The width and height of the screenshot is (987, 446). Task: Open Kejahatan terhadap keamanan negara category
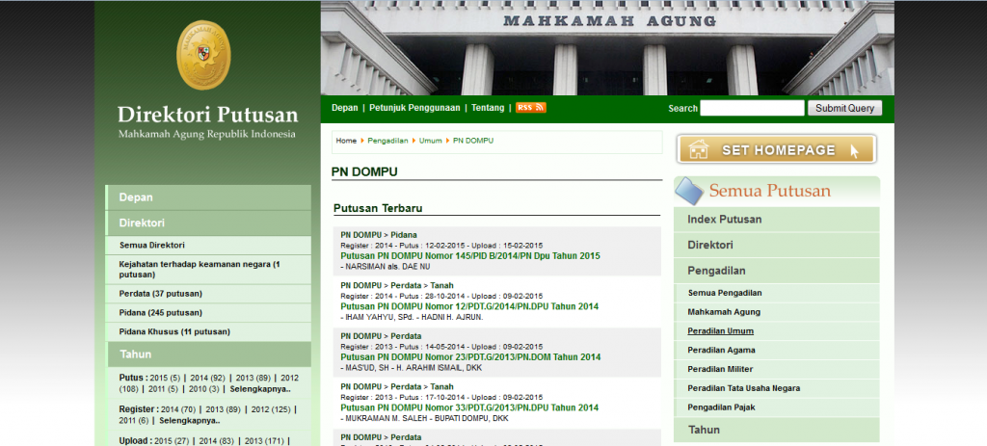[x=200, y=270]
